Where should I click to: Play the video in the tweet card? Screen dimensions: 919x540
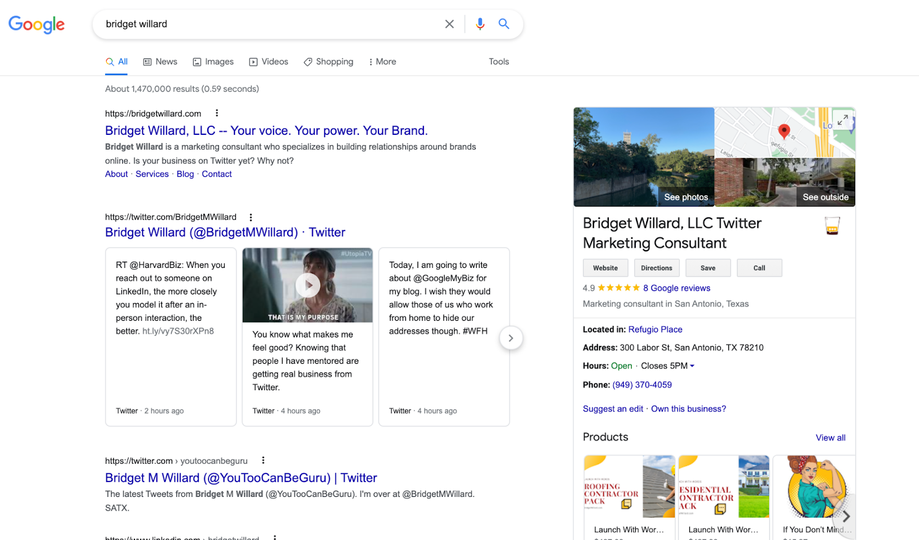[308, 285]
